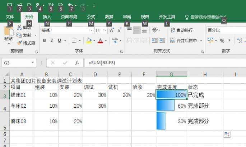Switch to the 视图 View tab
Image resolution: width=246 pixels, height=147 pixels.
coord(145,17)
